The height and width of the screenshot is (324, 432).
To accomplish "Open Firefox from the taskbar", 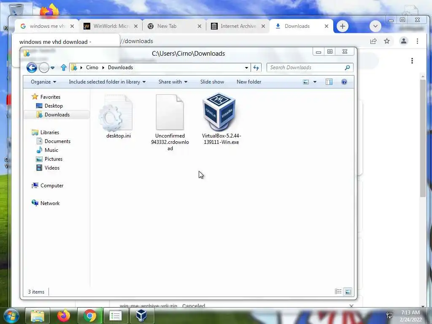I will (x=63, y=316).
